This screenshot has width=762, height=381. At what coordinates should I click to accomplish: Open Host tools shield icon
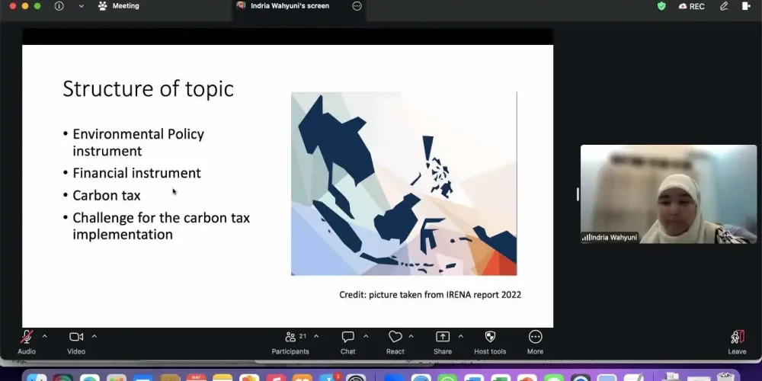[x=490, y=337]
